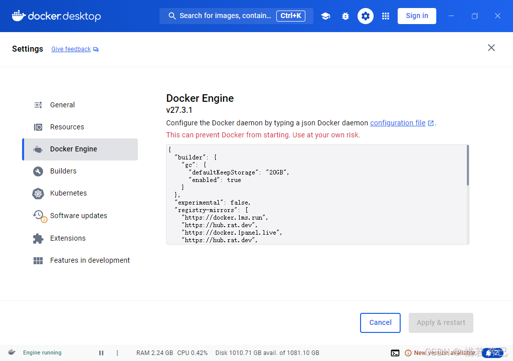The height and width of the screenshot is (361, 513).
Task: Click the search images and containers field
Action: 236,16
